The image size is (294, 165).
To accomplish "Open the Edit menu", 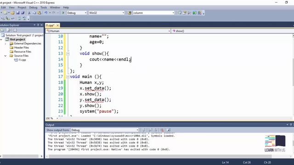I will (4, 7).
